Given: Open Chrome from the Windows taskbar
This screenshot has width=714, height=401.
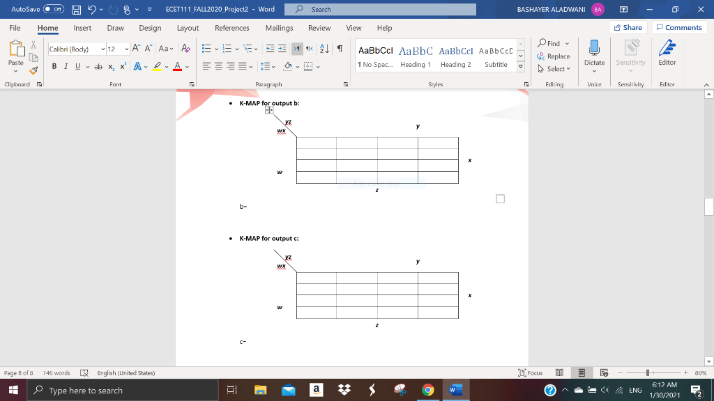Looking at the screenshot, I should pyautogui.click(x=427, y=390).
